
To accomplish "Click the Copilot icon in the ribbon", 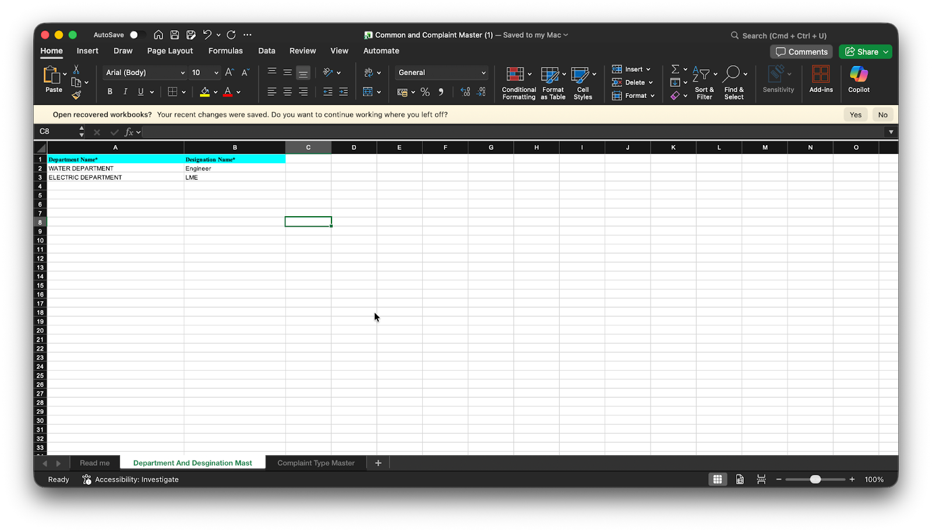I will 859,79.
